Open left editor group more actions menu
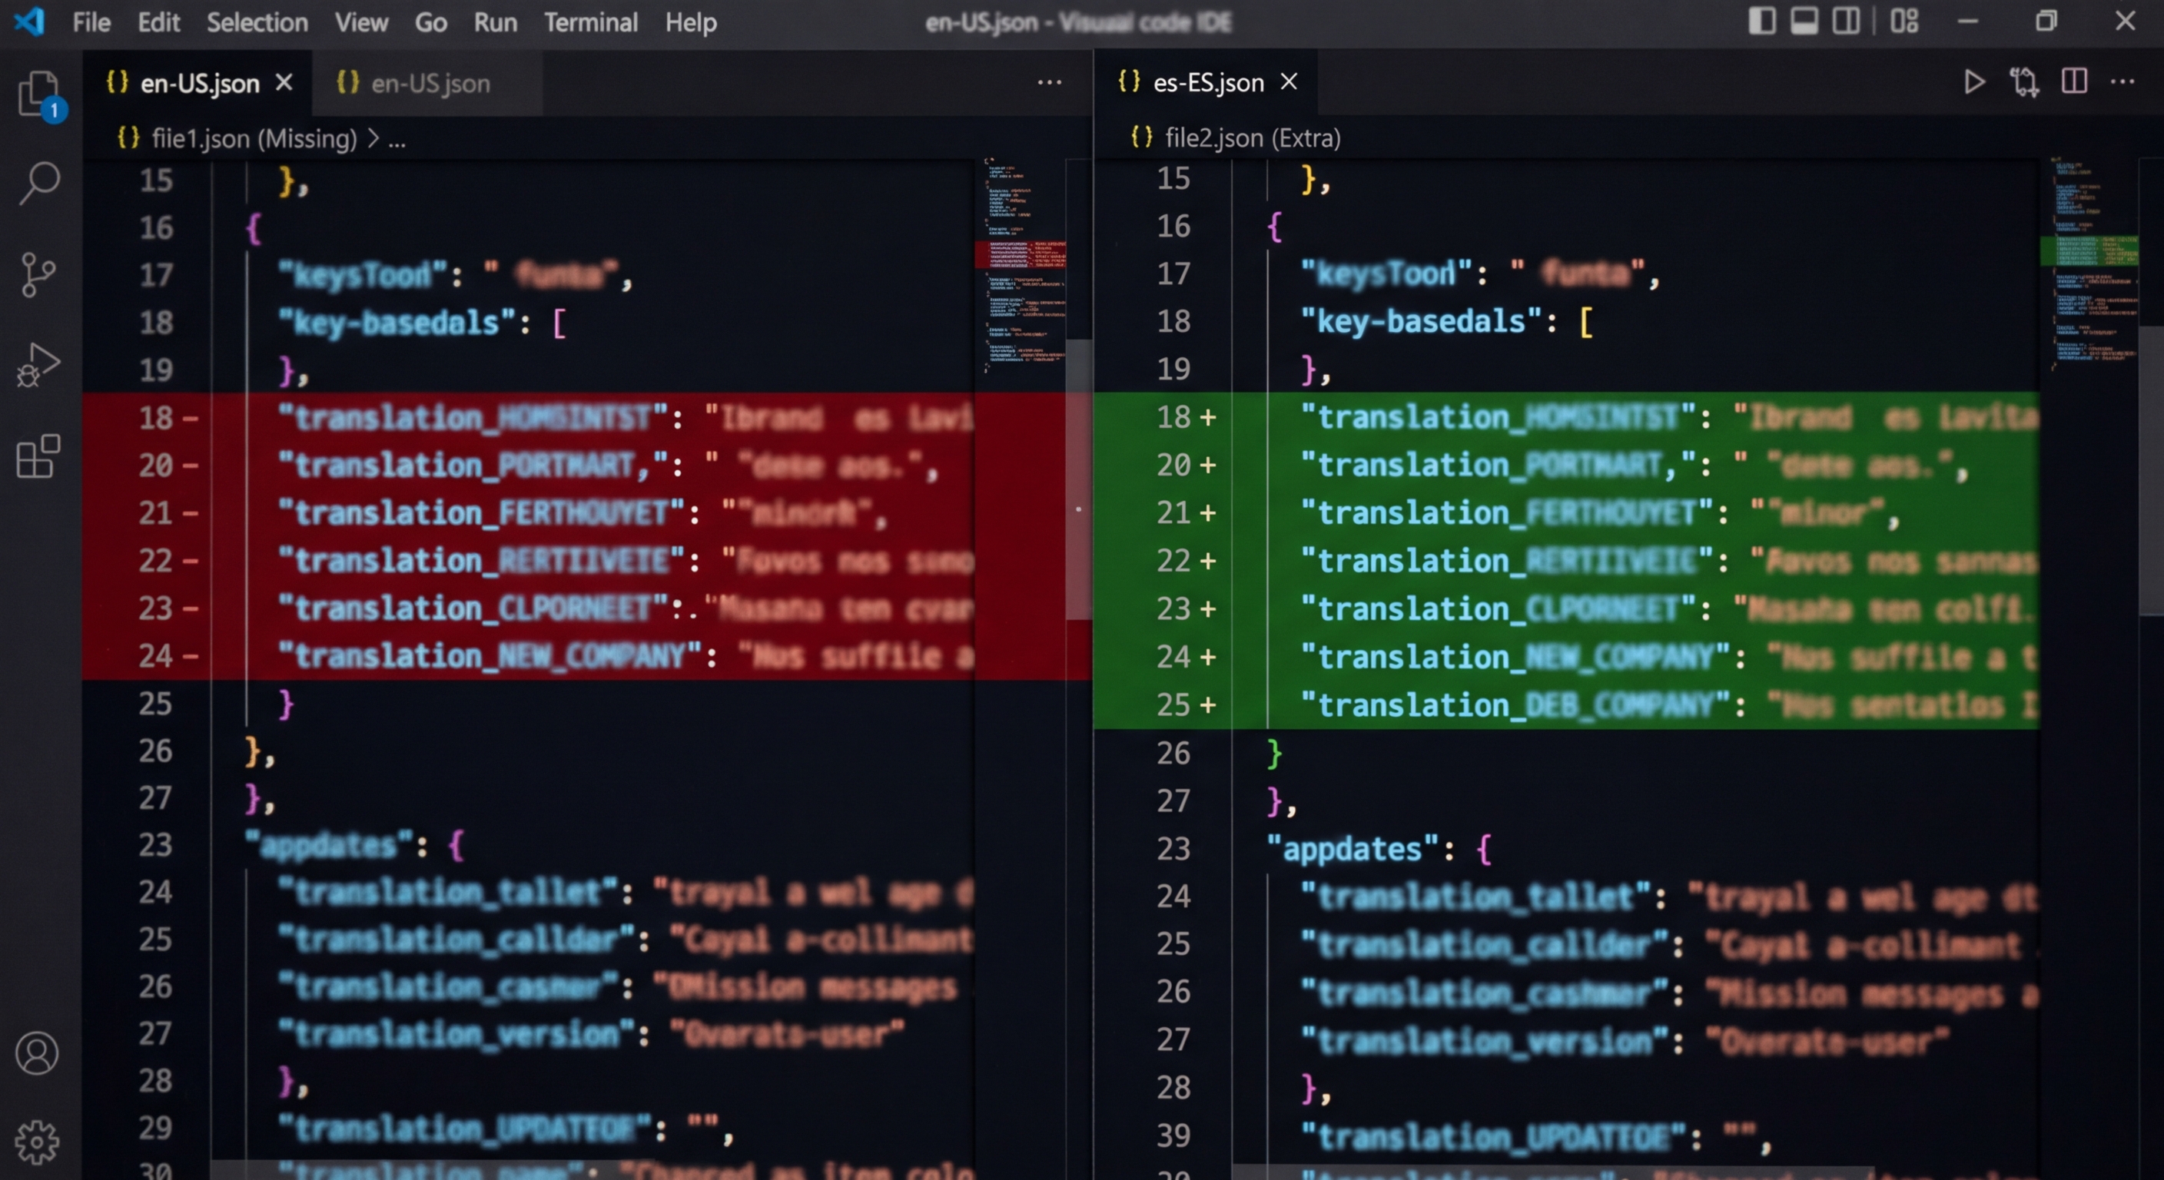This screenshot has width=2164, height=1180. (x=1049, y=82)
